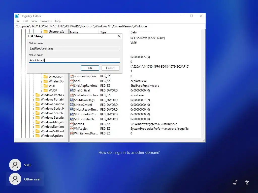Screen dimensions: 258x193
Task: Click the WinSATAPI folder icon
Action: 46,77
